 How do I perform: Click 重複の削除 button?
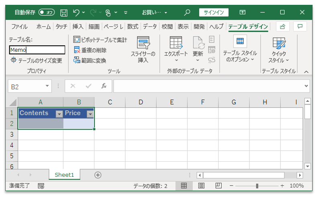pyautogui.click(x=90, y=50)
